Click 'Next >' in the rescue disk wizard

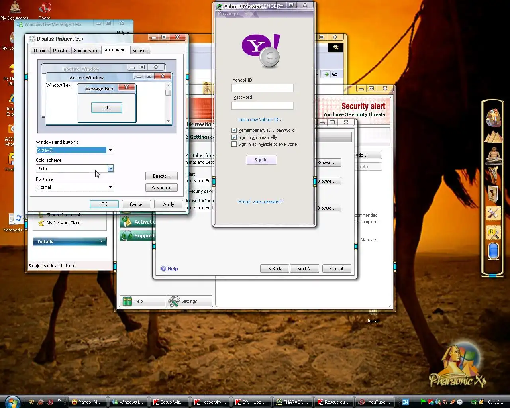click(x=304, y=269)
